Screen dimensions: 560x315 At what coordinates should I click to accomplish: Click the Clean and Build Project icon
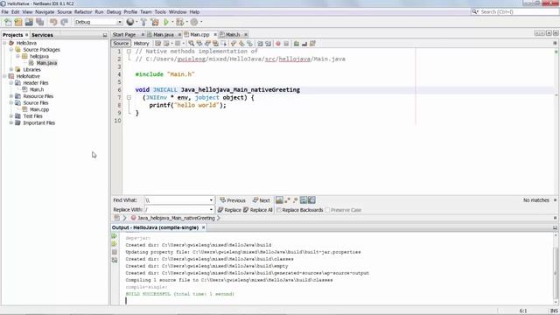coord(155,22)
